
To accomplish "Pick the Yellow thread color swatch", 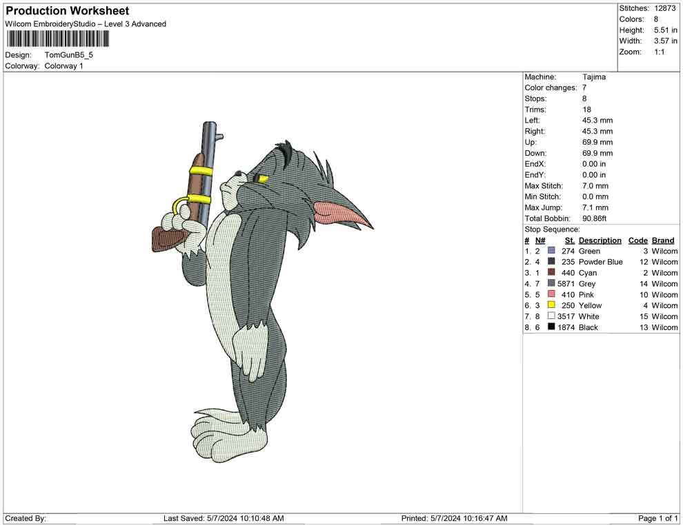I will [x=551, y=305].
